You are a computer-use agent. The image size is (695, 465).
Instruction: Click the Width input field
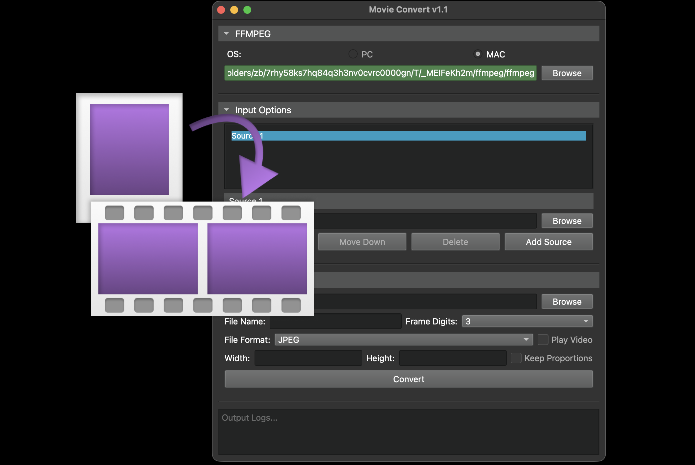308,358
